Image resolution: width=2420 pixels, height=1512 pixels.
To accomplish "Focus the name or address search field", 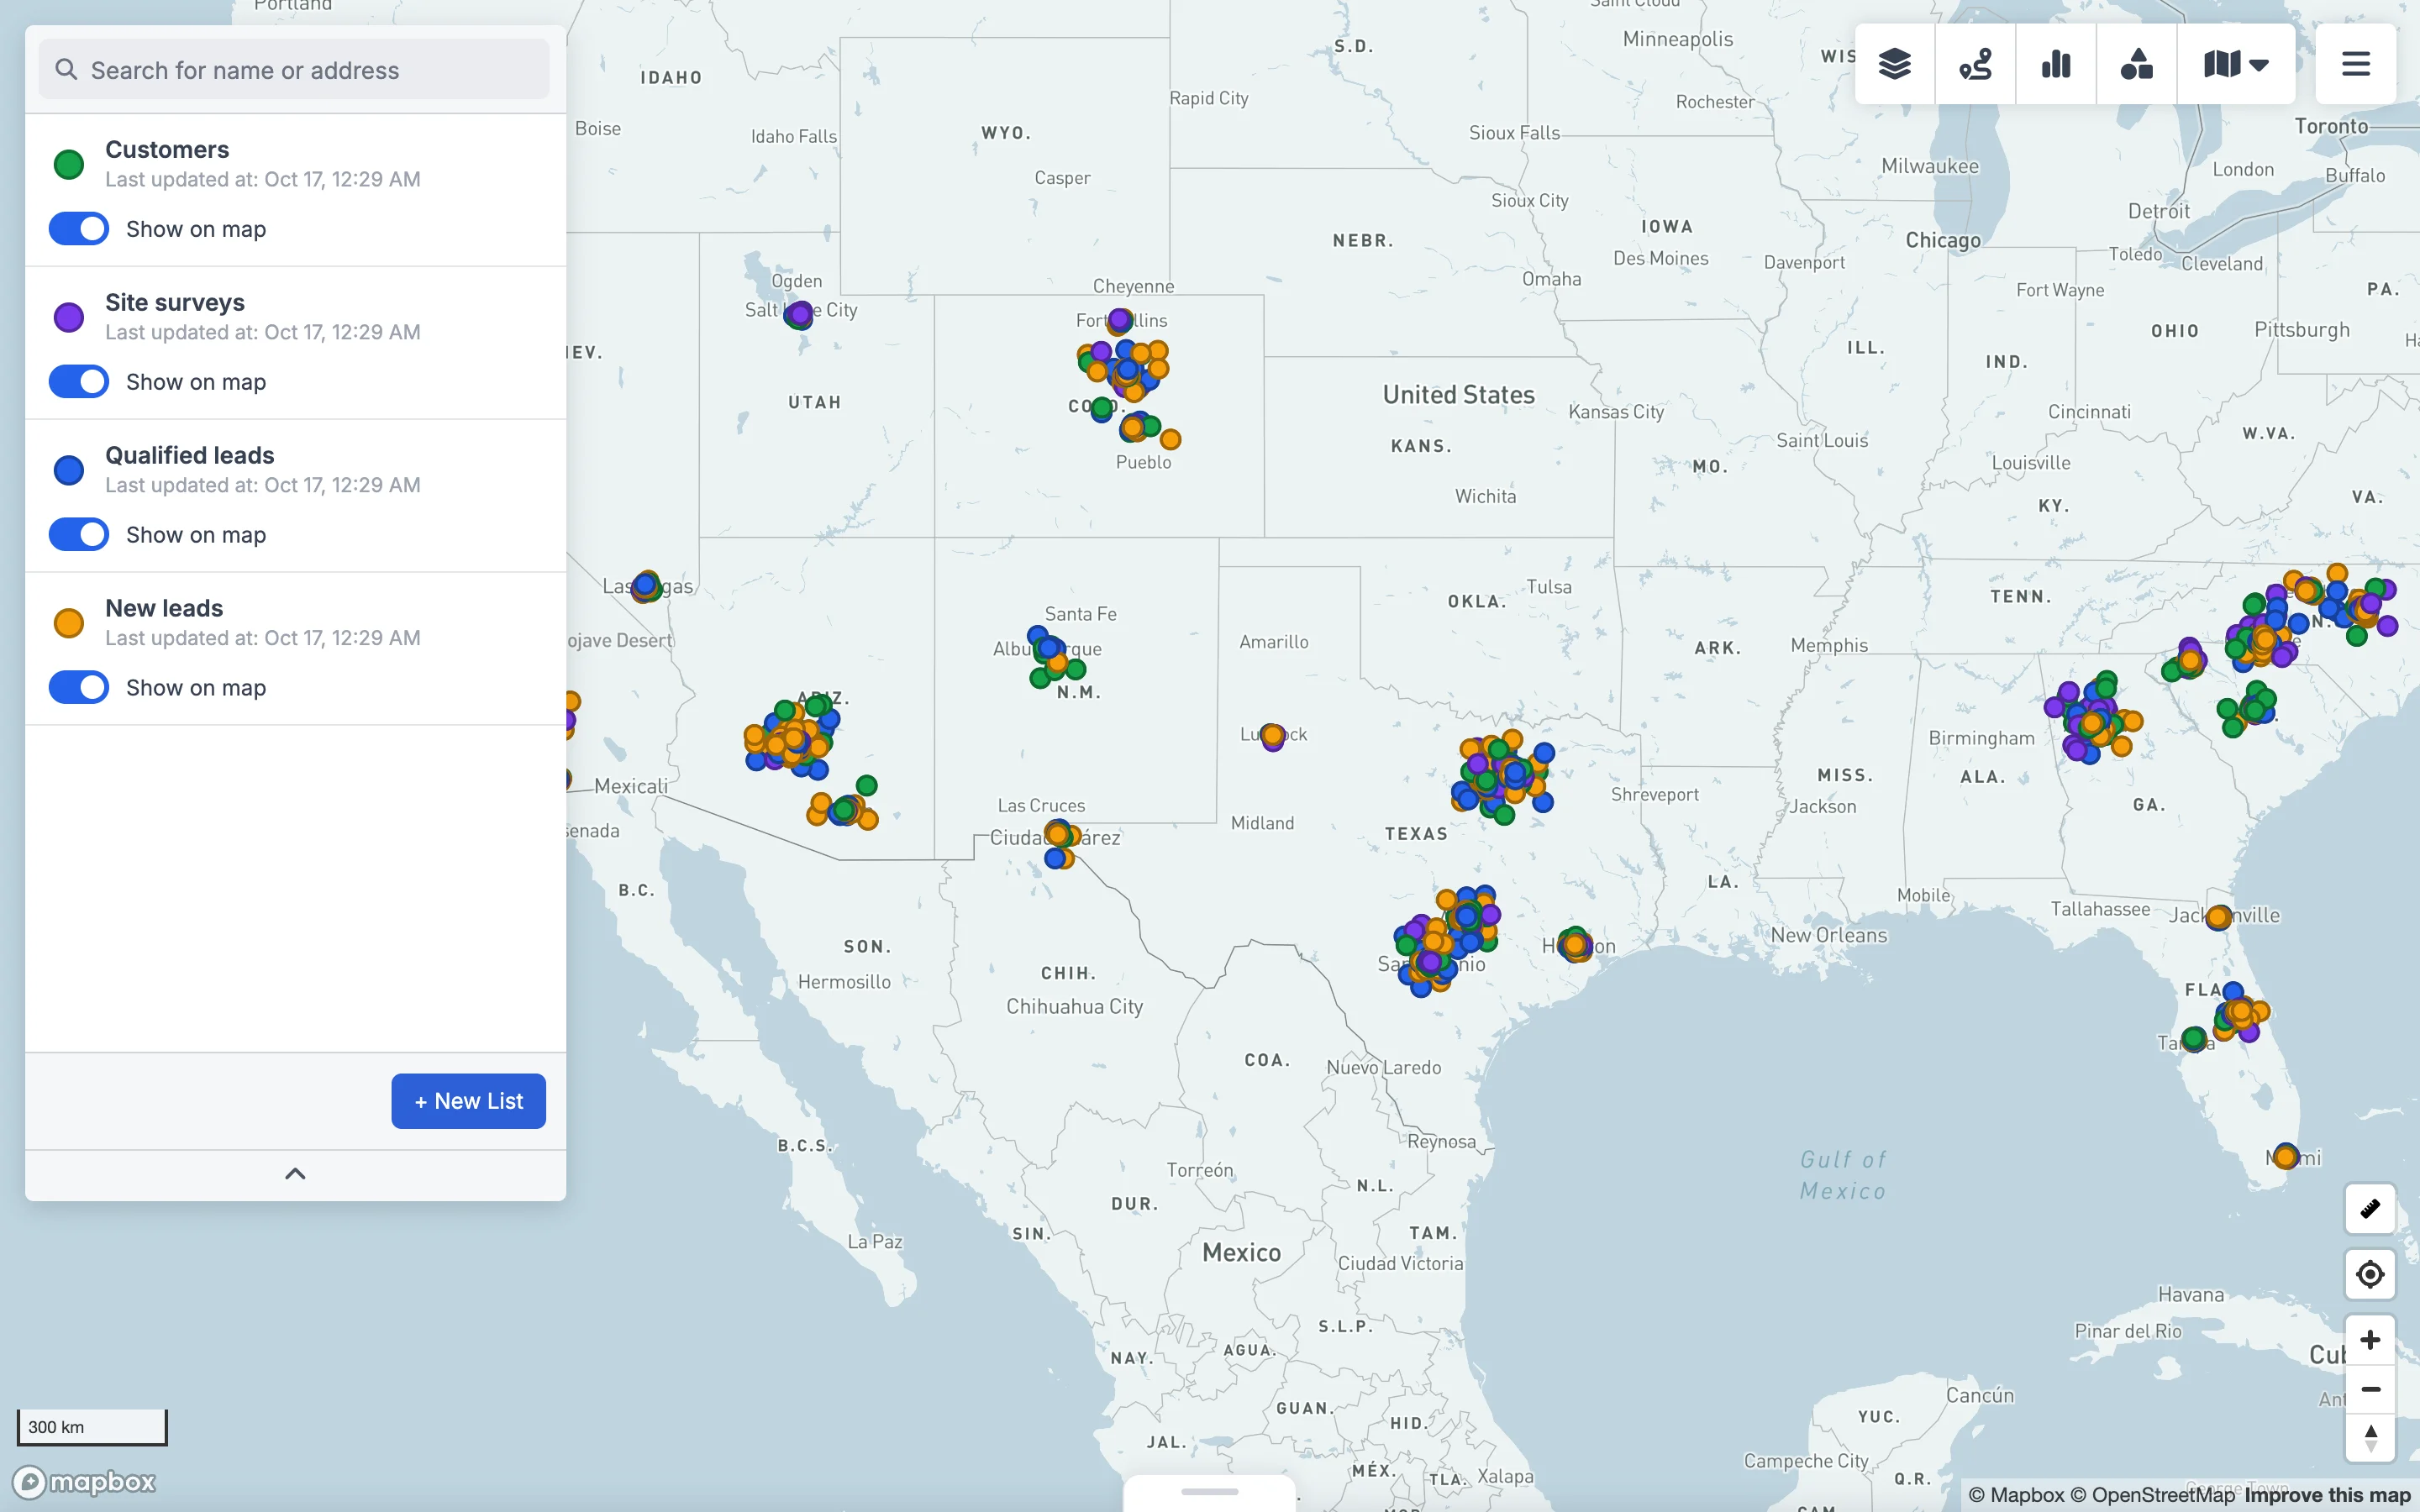I will (x=294, y=69).
